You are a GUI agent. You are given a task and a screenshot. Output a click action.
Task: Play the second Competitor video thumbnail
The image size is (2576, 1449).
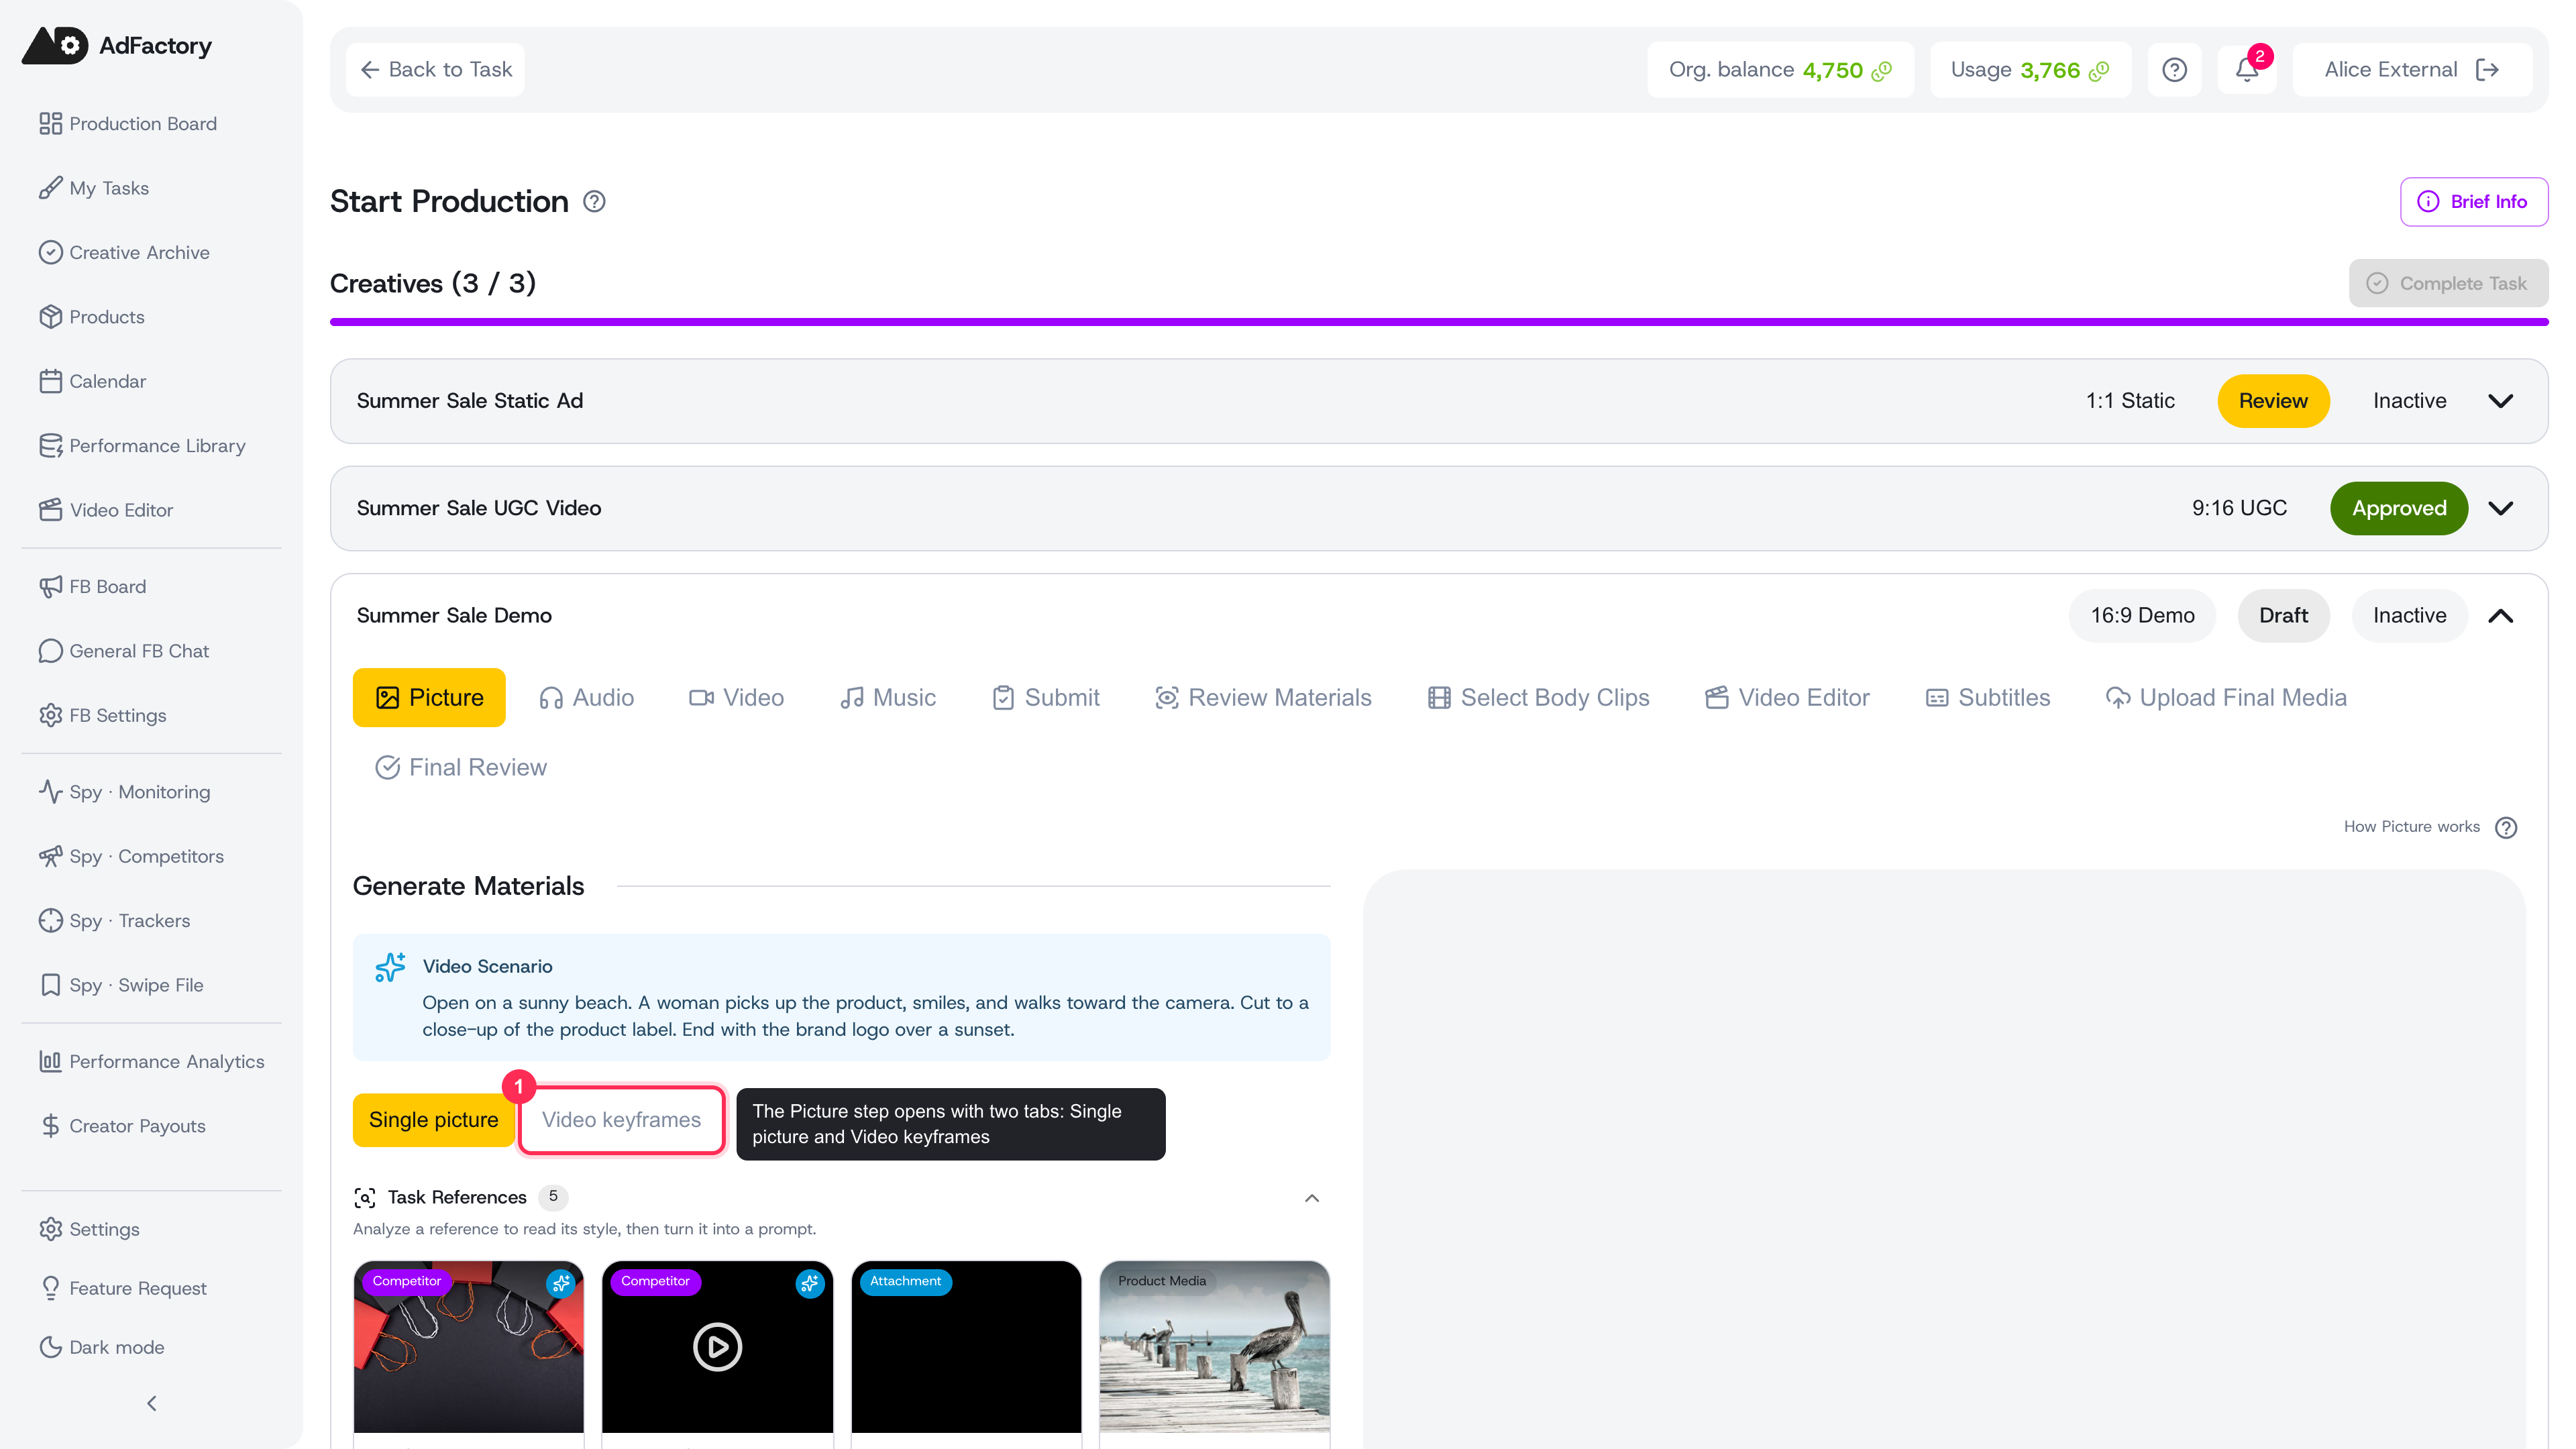pos(717,1346)
